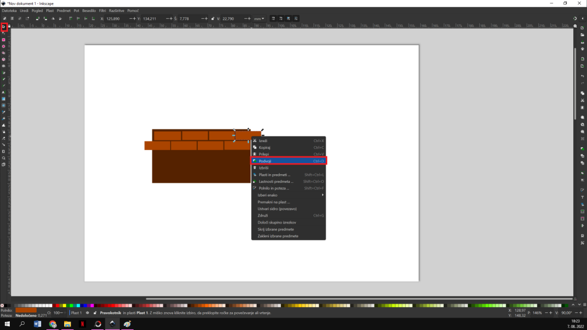The width and height of the screenshot is (587, 330).
Task: Toggle moving gradients with object
Action: [x=288, y=18]
